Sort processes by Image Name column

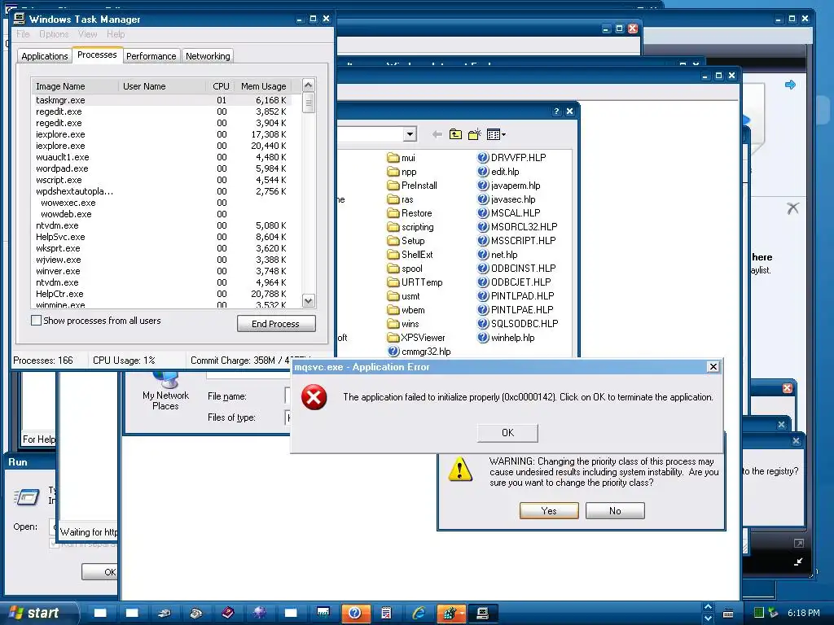pyautogui.click(x=74, y=86)
